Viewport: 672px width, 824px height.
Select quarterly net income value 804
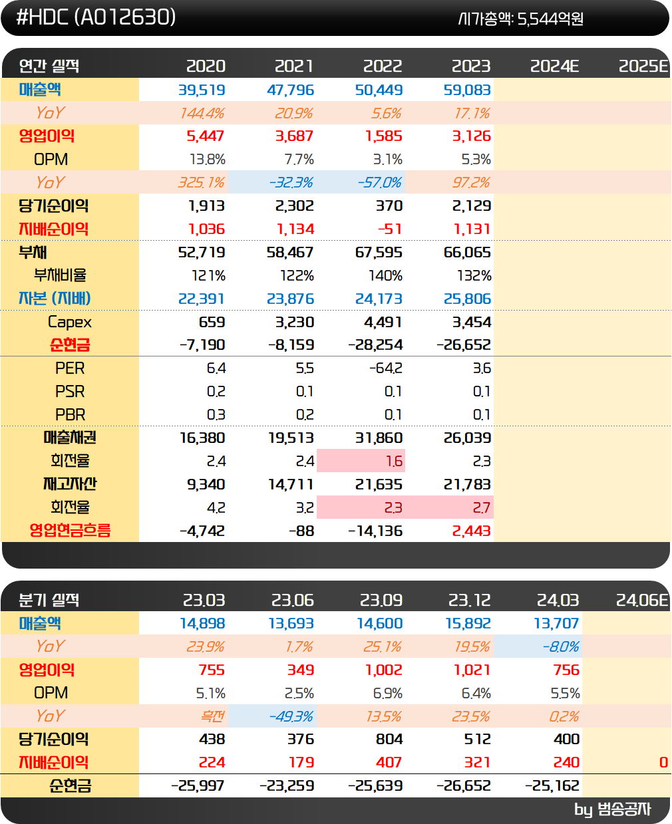tap(389, 740)
